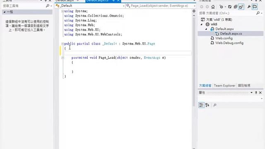265x149 pixels.
Task: Open property pages in the Properties panel
Action: click(215, 105)
